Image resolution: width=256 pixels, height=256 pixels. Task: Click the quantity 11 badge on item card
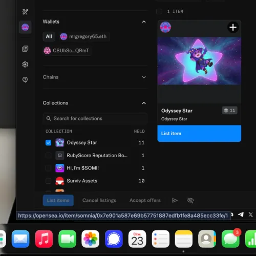tap(229, 111)
